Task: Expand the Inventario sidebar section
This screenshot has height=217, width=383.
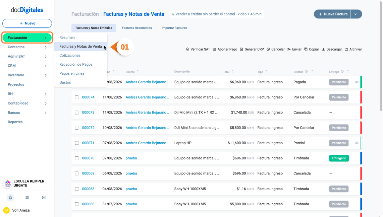Action: pos(27,75)
